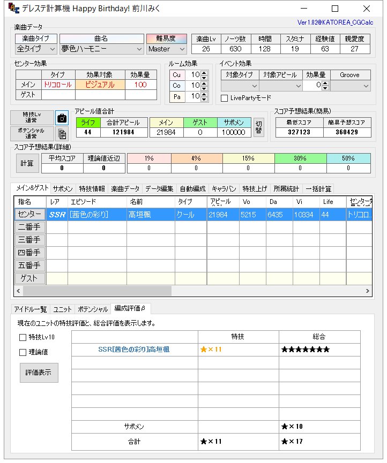Viewport: 387px width, 463px height.
Task: Open the 対象タイプ event dropdown
Action: [x=240, y=86]
